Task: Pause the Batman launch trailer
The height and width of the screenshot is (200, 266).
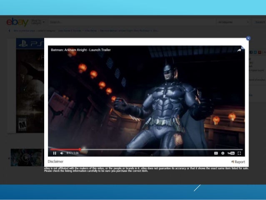Action: pyautogui.click(x=55, y=153)
